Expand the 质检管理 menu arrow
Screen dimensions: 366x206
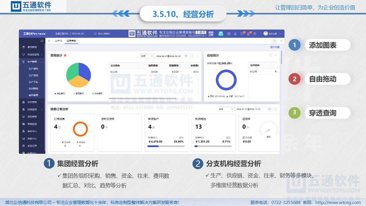click(x=42, y=109)
